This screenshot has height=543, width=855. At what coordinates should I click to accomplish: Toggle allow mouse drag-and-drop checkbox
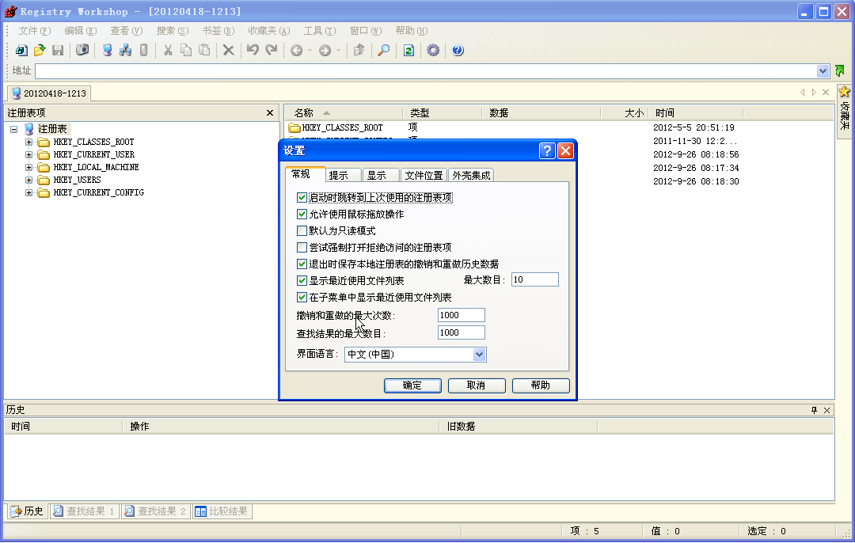point(302,215)
